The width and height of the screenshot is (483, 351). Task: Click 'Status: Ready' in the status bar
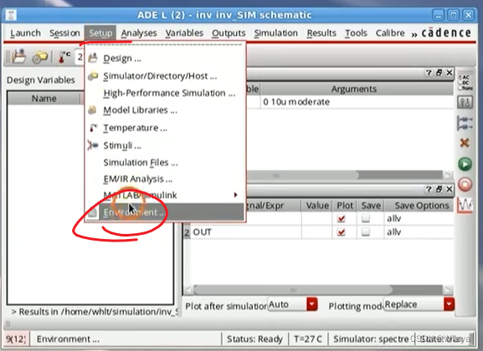pos(254,338)
